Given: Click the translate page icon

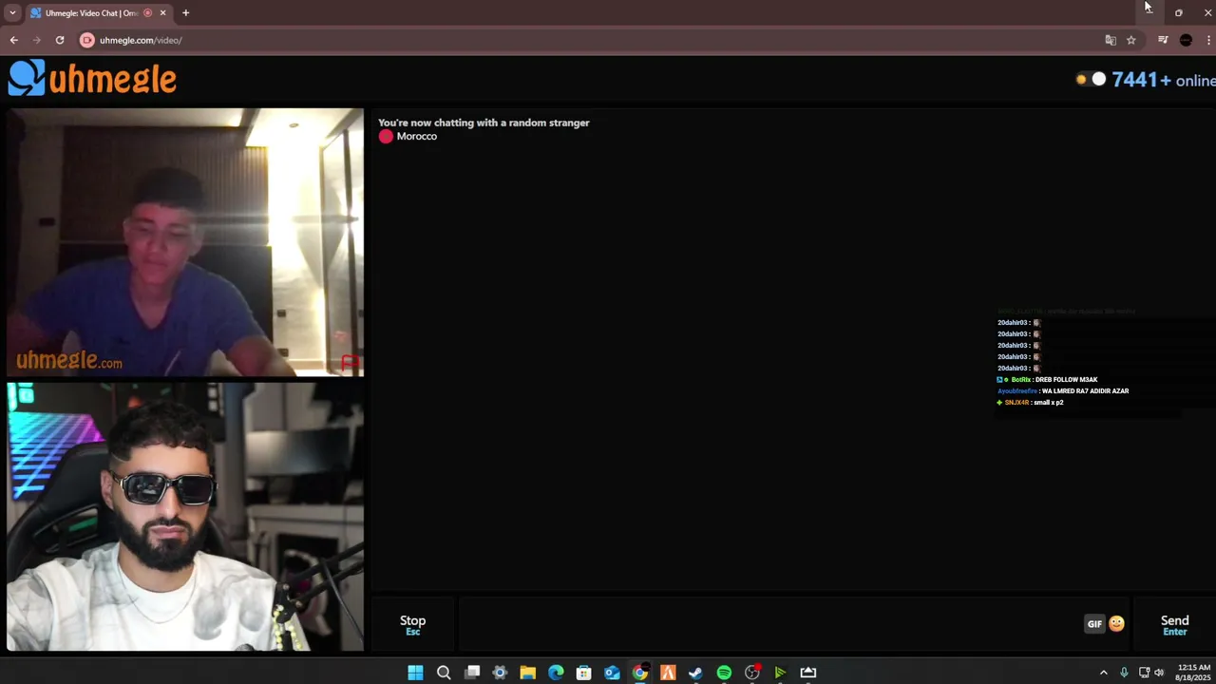Looking at the screenshot, I should [1111, 40].
